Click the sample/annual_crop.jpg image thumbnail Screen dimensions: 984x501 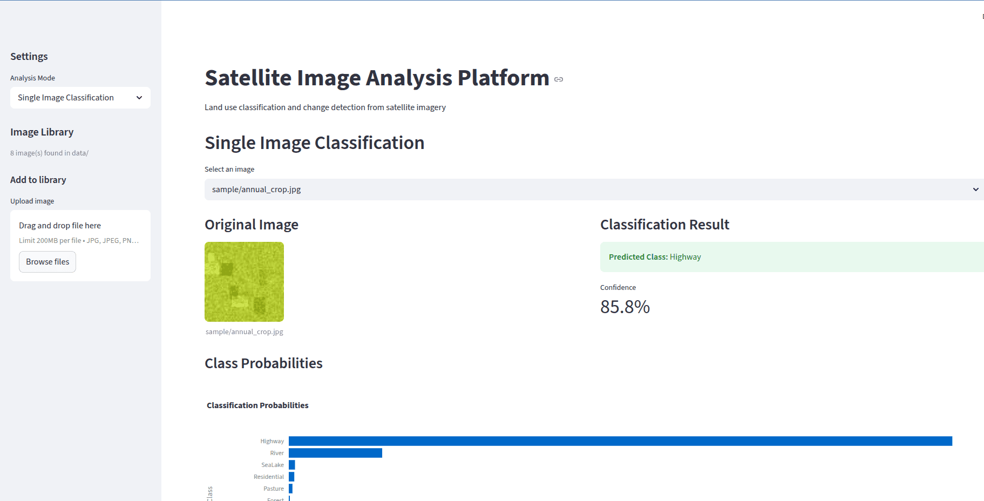(x=243, y=281)
